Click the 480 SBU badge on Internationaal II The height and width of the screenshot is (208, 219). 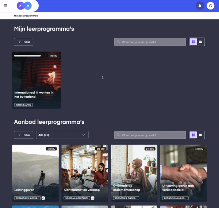[53, 56]
